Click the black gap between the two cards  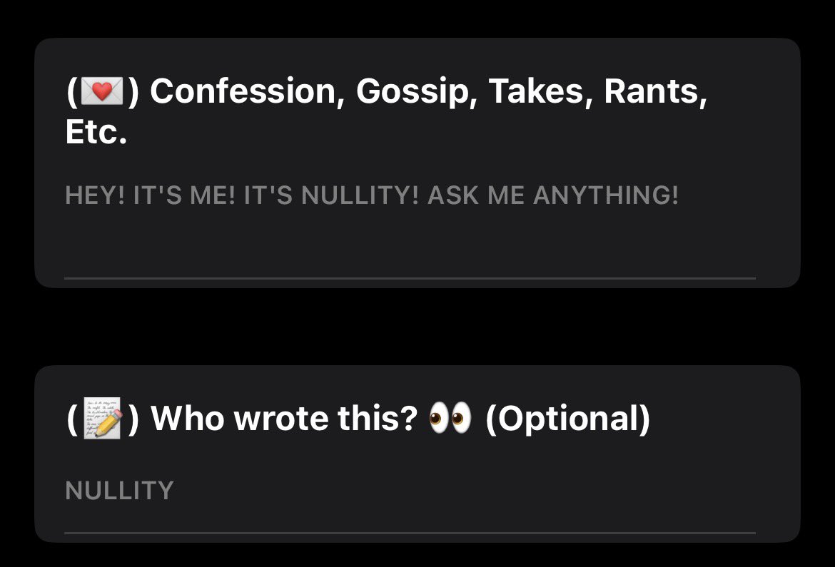417,327
